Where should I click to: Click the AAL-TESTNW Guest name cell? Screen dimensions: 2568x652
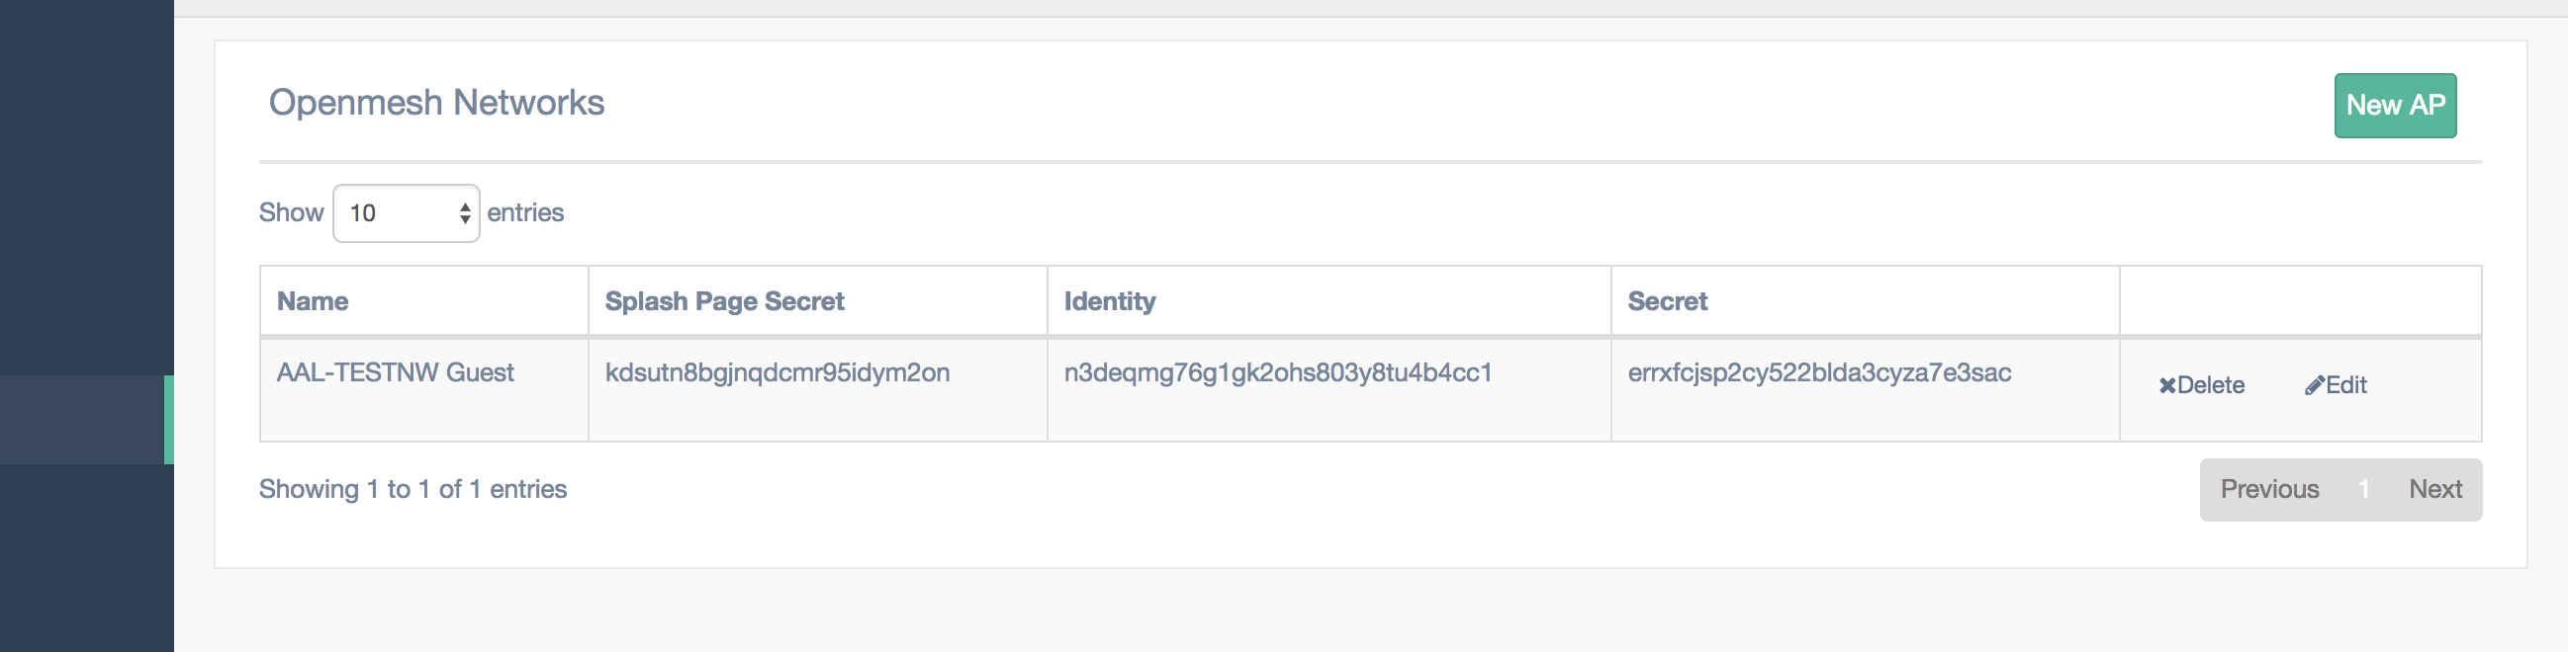coord(395,372)
